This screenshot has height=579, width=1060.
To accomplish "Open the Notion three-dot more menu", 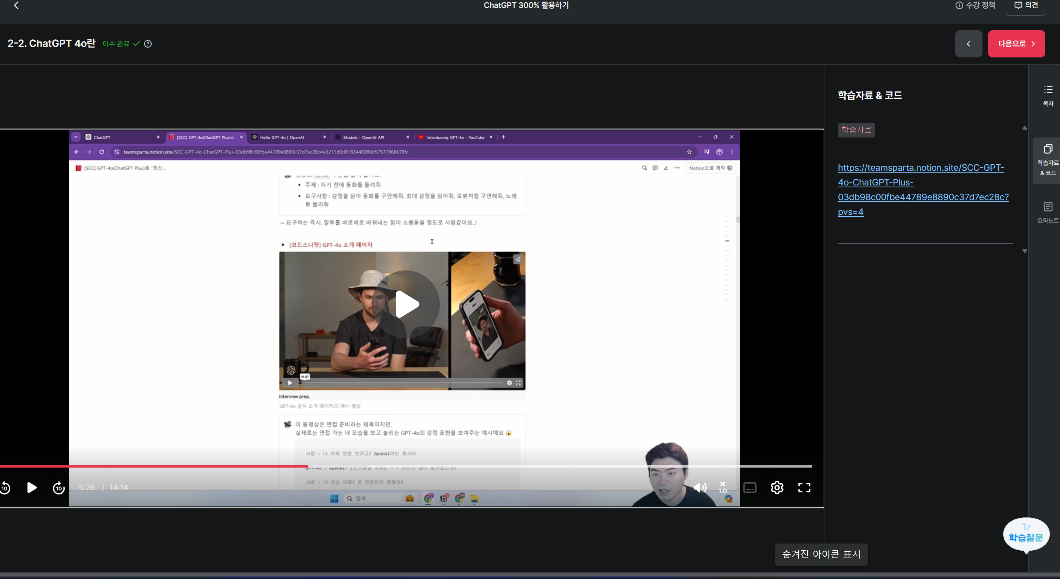I will click(677, 168).
